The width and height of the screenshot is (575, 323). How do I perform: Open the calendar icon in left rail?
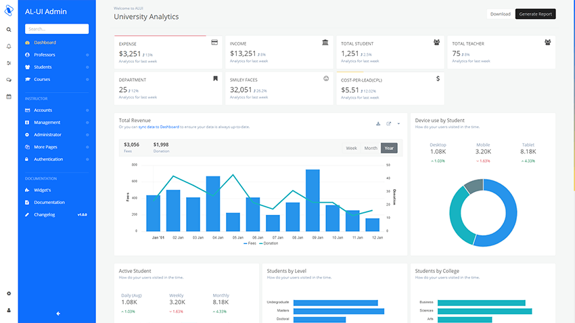click(9, 97)
